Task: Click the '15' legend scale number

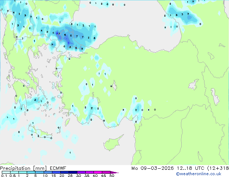Action: point(53,176)
